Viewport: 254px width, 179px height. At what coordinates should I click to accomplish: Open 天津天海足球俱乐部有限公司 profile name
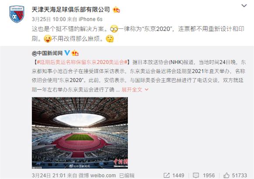coord(71,10)
